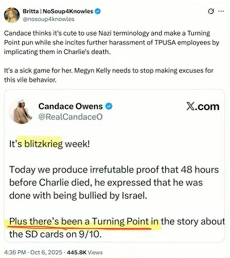Click the Britta | NoSoup4Knowles display name

[x=58, y=11]
